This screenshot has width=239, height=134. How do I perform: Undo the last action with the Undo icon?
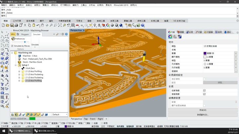pos(38,25)
